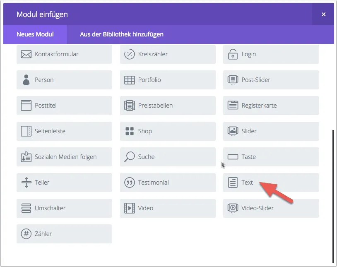Choose the Portfolio grid icon

pos(130,80)
